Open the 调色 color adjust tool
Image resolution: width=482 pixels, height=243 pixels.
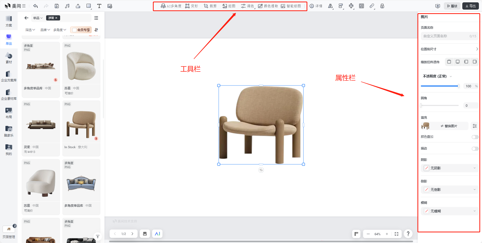[247, 6]
